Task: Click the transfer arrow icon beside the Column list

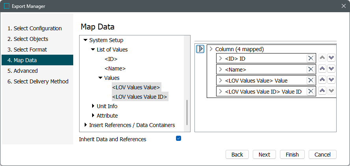Action: (200, 49)
